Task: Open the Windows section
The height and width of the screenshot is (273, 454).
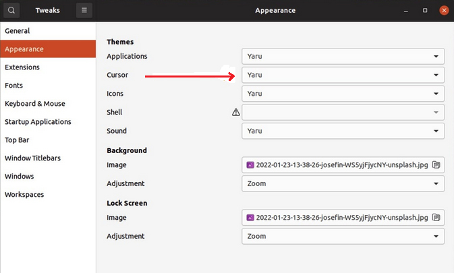Action: 48,177
